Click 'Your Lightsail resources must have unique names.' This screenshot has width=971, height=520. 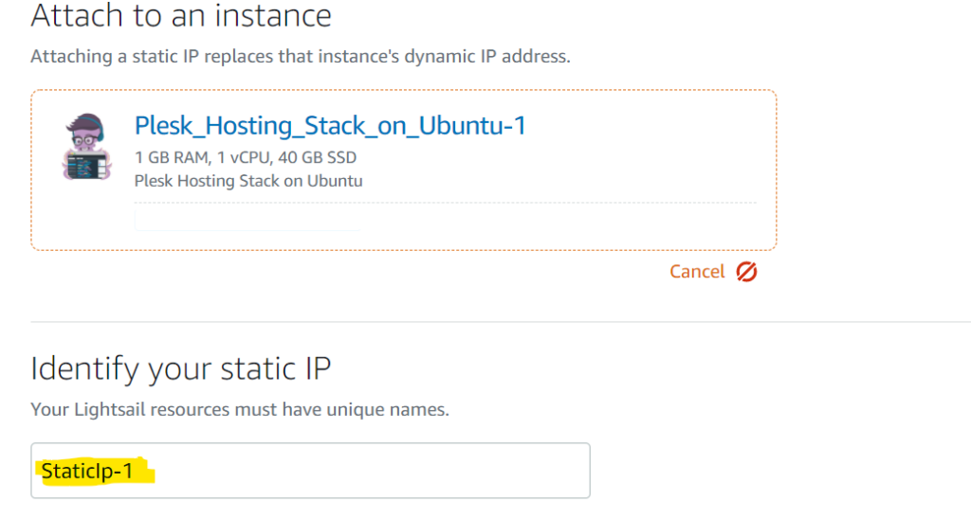point(240,409)
